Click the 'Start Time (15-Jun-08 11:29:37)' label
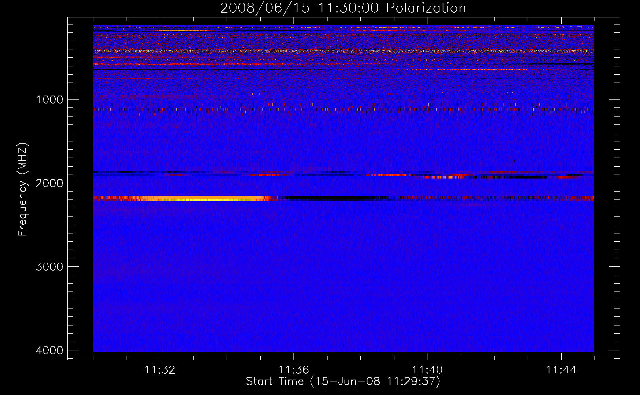 coord(343,382)
